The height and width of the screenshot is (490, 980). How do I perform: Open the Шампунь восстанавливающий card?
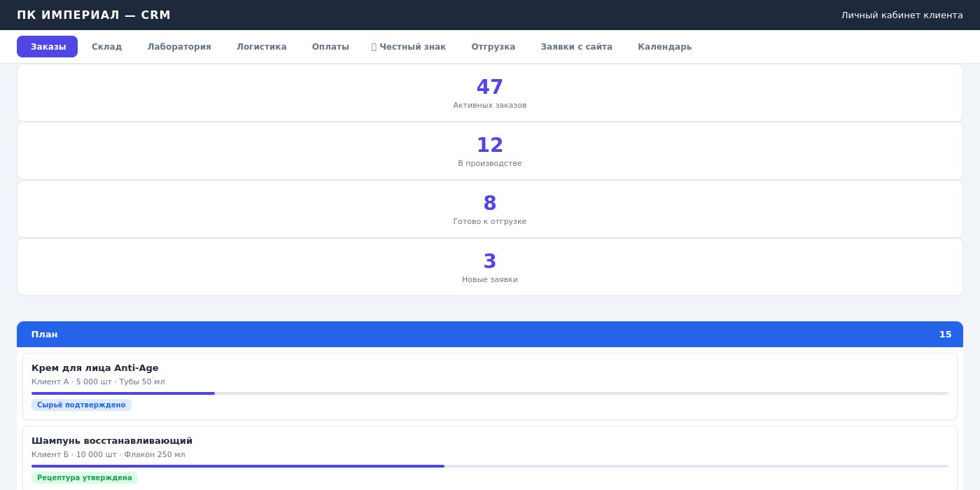pyautogui.click(x=490, y=458)
